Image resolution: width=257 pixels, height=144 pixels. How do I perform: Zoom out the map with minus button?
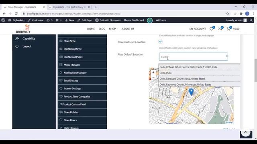153,77
